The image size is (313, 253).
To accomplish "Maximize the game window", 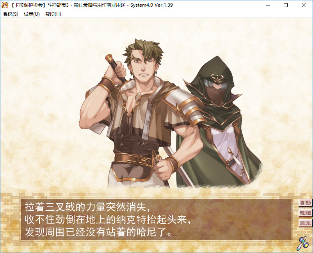I will [x=286, y=5].
